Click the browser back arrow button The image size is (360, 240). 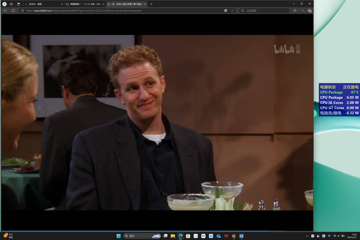5,11
